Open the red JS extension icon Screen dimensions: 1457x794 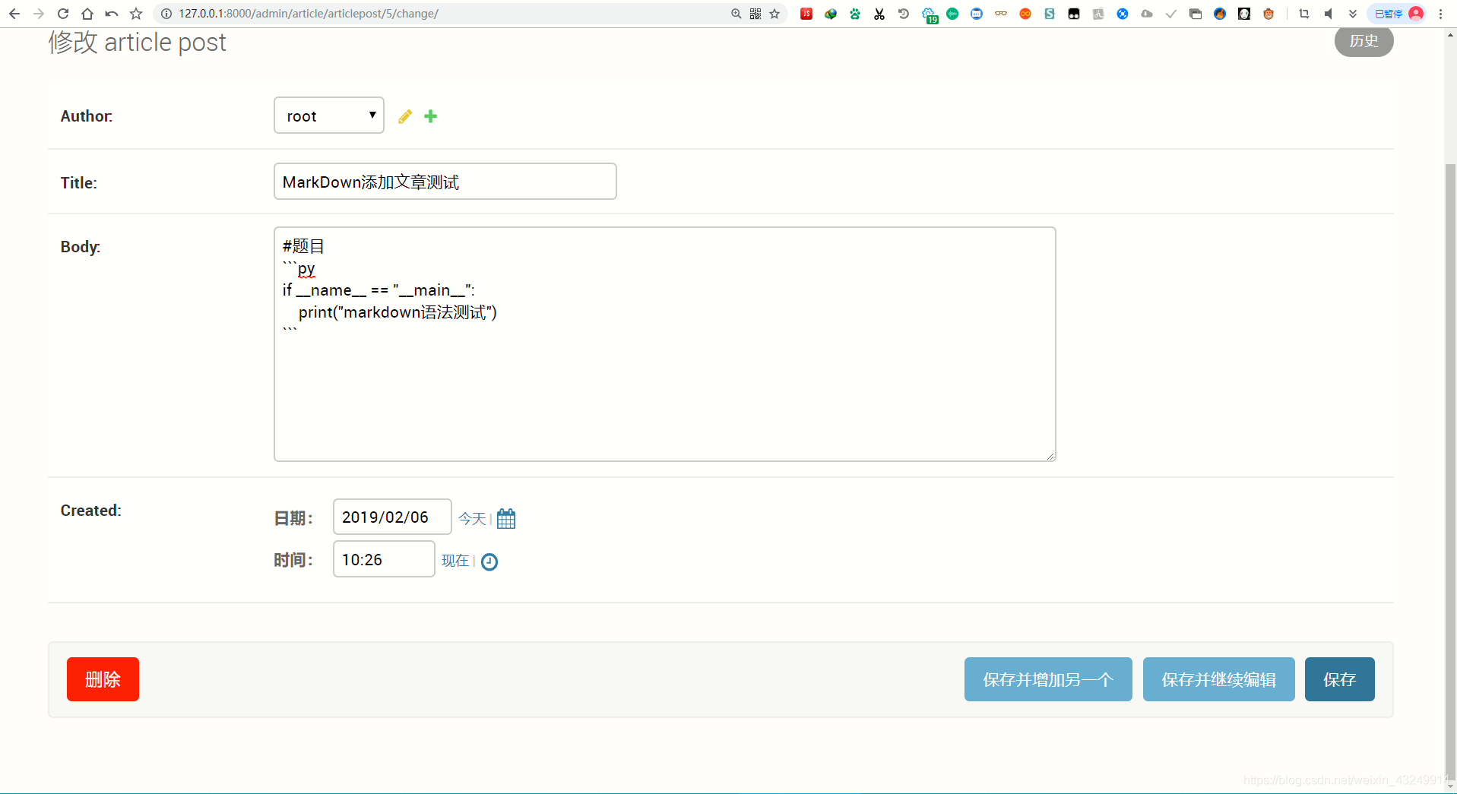[806, 14]
